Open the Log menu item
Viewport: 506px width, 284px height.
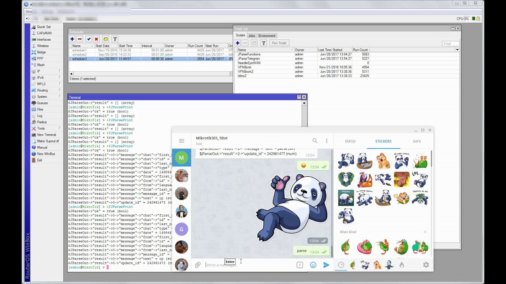pyautogui.click(x=40, y=116)
